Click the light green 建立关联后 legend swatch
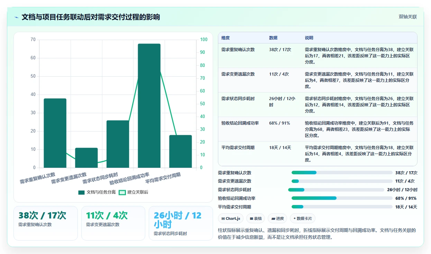This screenshot has width=431, height=254. click(122, 193)
